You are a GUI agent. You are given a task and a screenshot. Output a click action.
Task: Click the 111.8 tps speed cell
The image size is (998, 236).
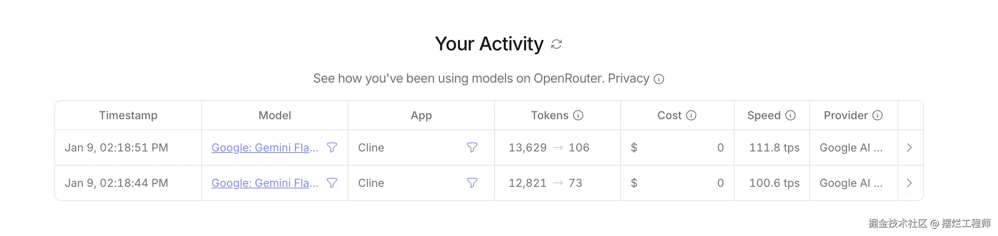[774, 147]
